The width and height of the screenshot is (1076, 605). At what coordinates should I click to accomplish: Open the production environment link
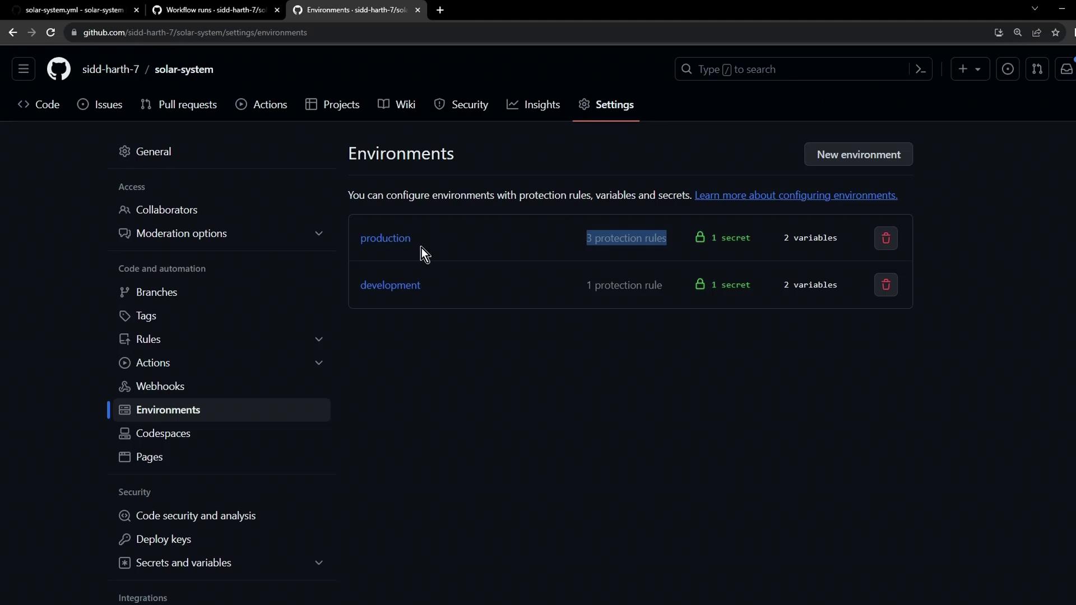(x=385, y=238)
